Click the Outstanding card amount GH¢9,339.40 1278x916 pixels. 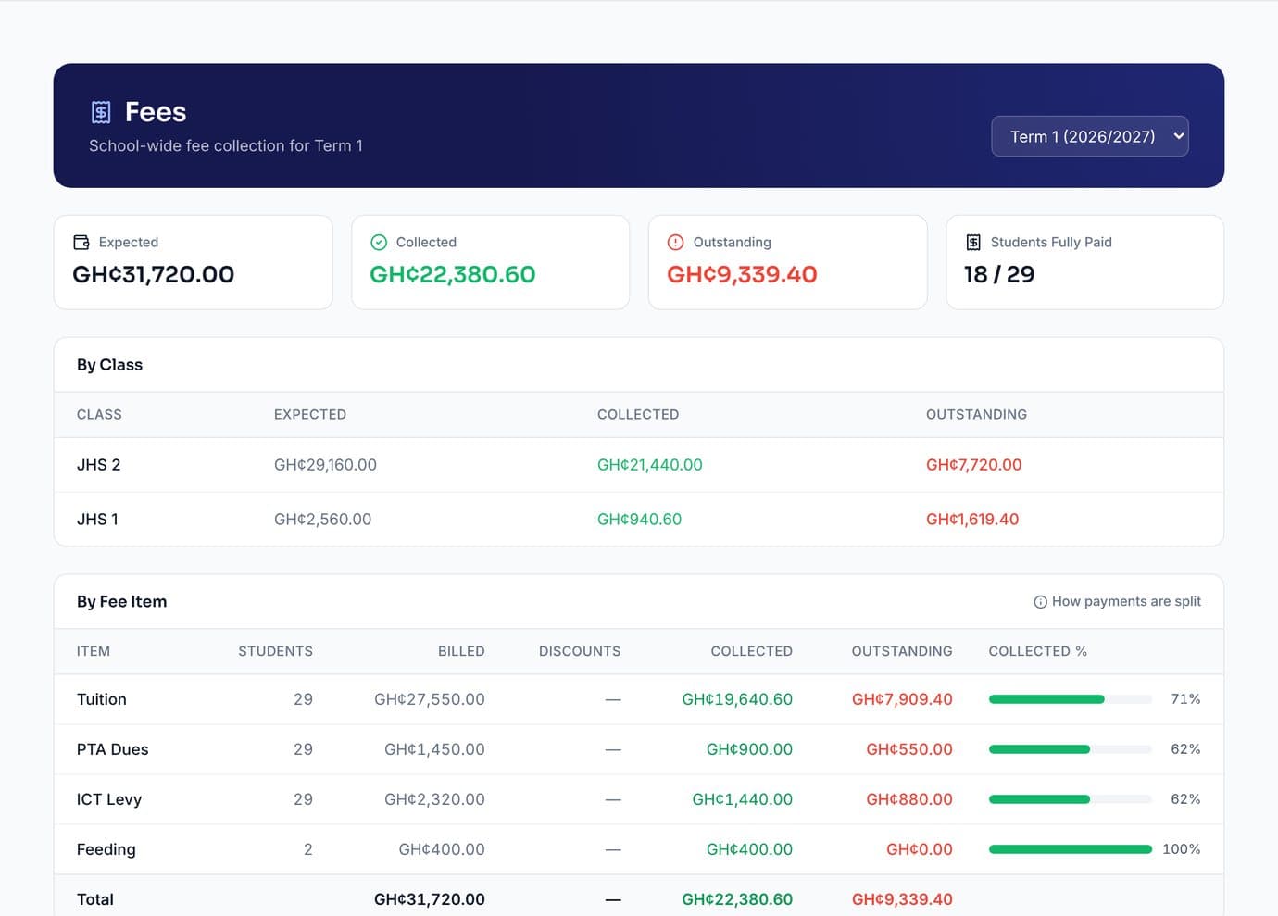[743, 274]
